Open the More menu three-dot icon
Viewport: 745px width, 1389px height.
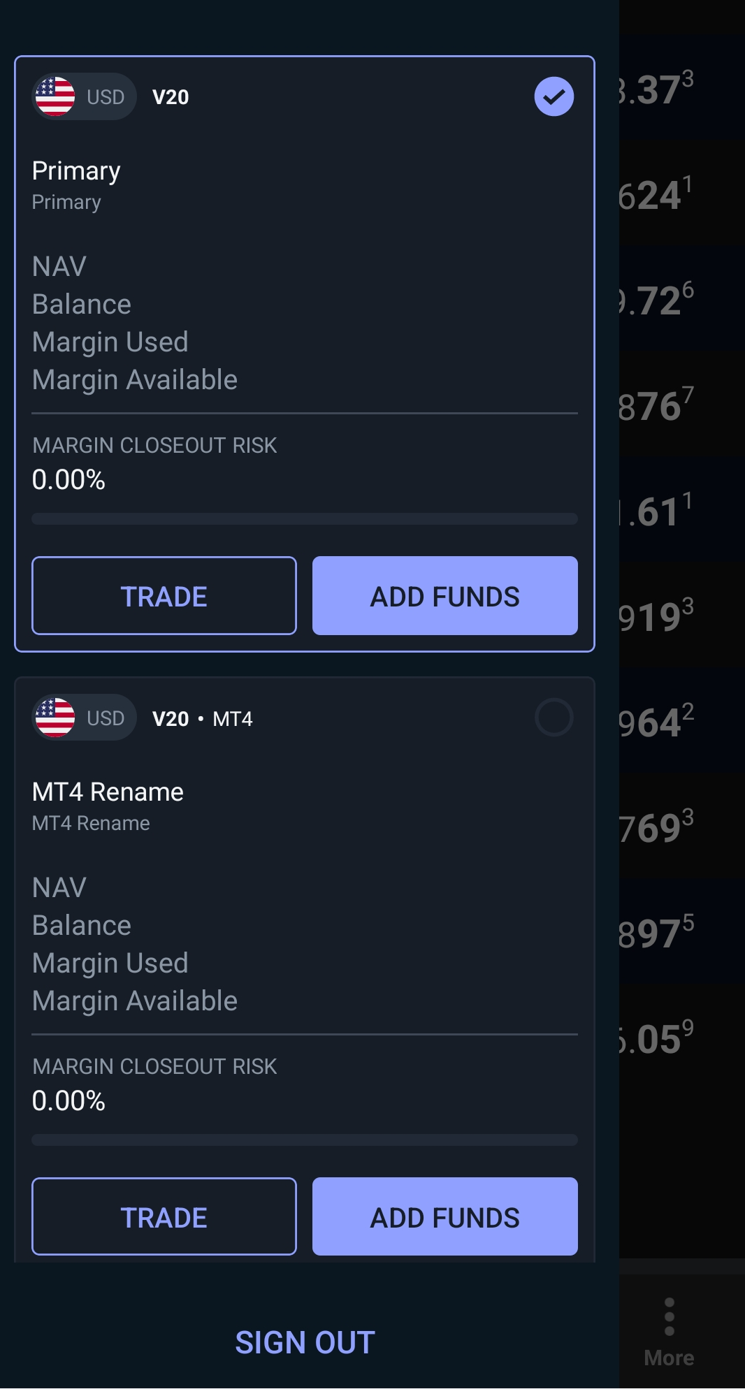pos(669,1317)
